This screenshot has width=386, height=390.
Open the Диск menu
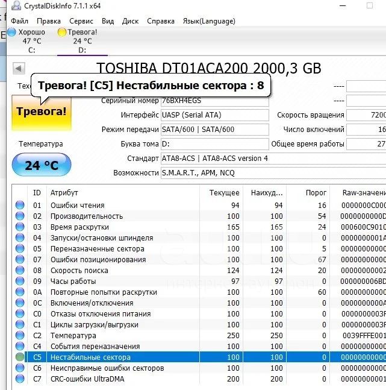[x=130, y=21]
